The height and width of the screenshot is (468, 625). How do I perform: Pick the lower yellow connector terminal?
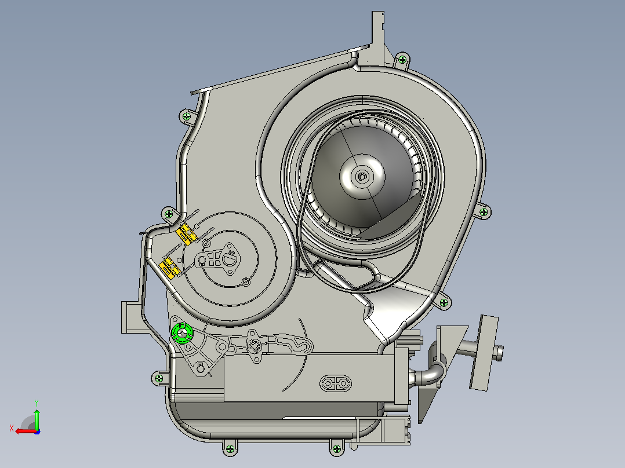click(169, 268)
